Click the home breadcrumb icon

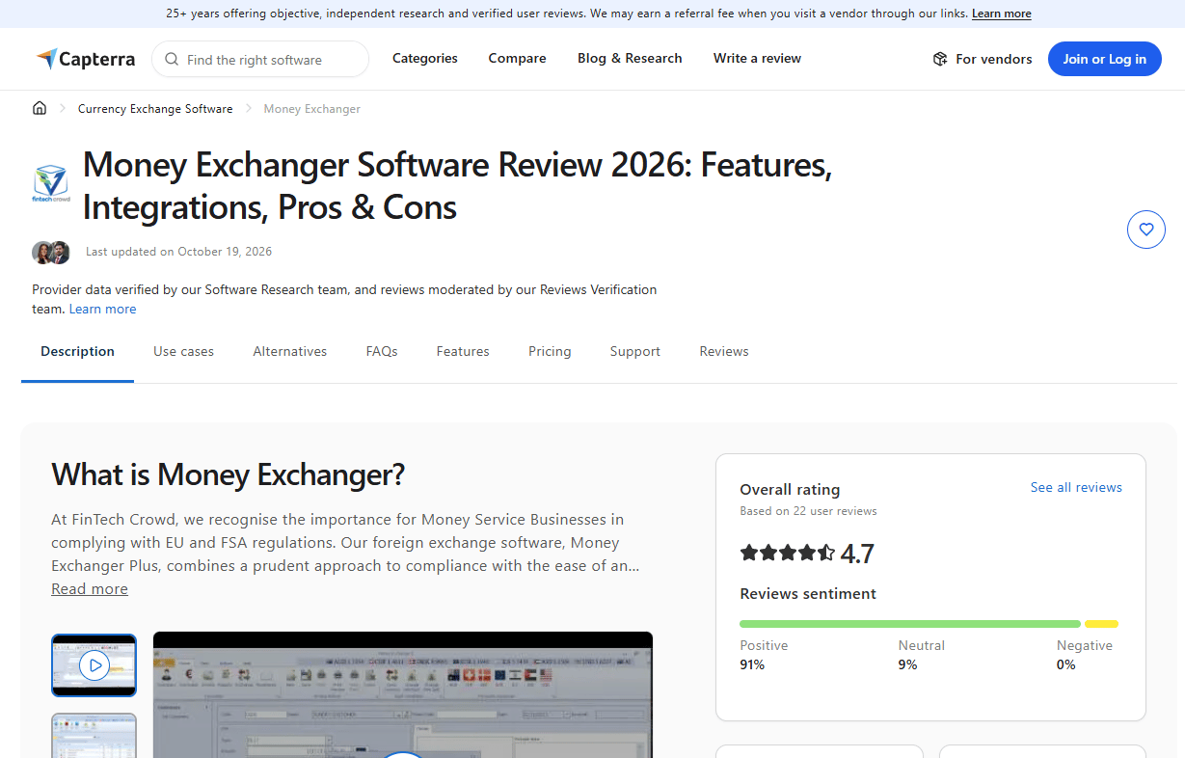pyautogui.click(x=40, y=108)
